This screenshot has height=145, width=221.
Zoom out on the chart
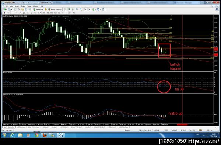(81, 10)
